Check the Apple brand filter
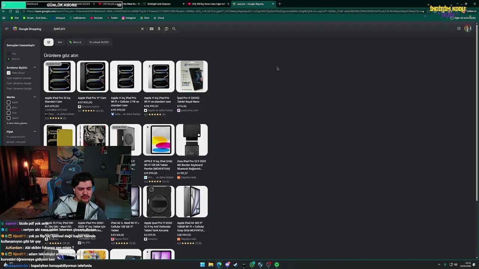This screenshot has width=479, height=269. [9, 102]
